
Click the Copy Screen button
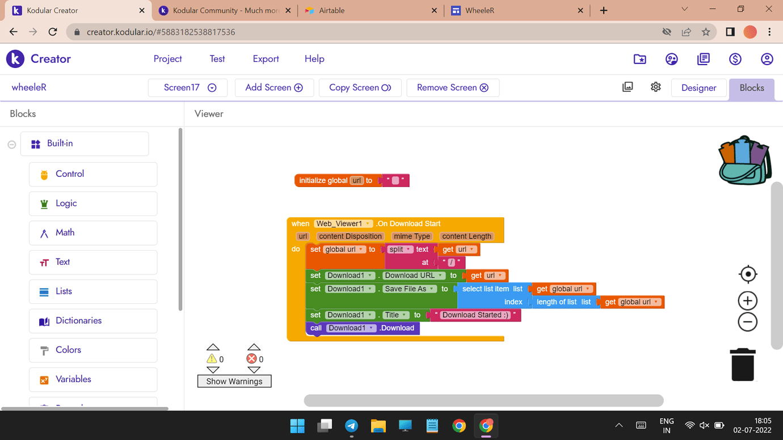tap(360, 88)
